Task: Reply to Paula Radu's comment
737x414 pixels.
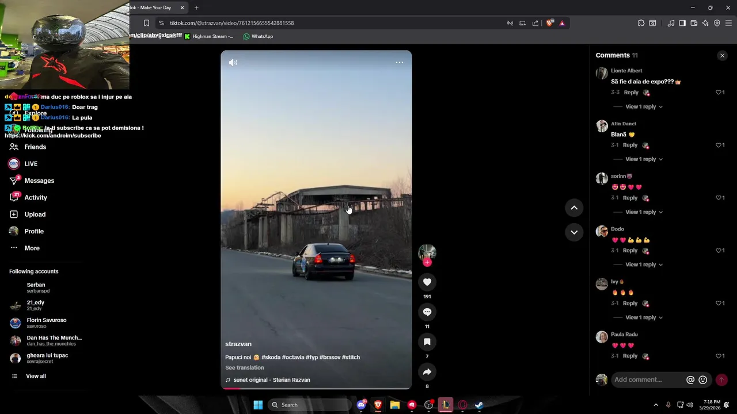Action: coord(630,356)
